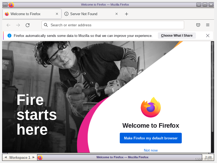Open a new tab with plus button
Viewport: 217px width, 163px height.
coord(126,14)
